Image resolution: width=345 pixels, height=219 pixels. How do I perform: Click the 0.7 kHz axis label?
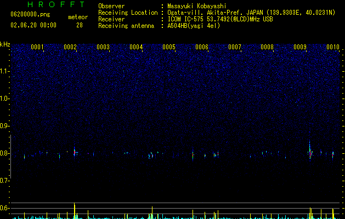tap(5, 181)
